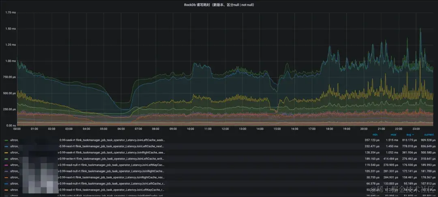Click the current value 107.912 µs
438x197 pixels.
428,184
